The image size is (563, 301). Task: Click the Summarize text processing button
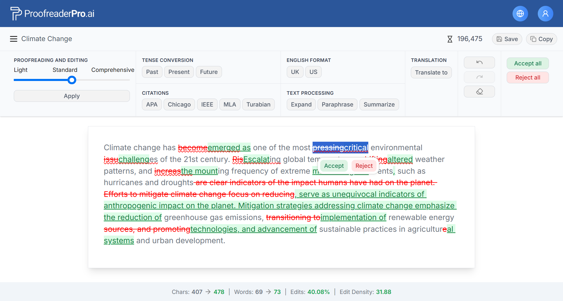[x=379, y=104]
